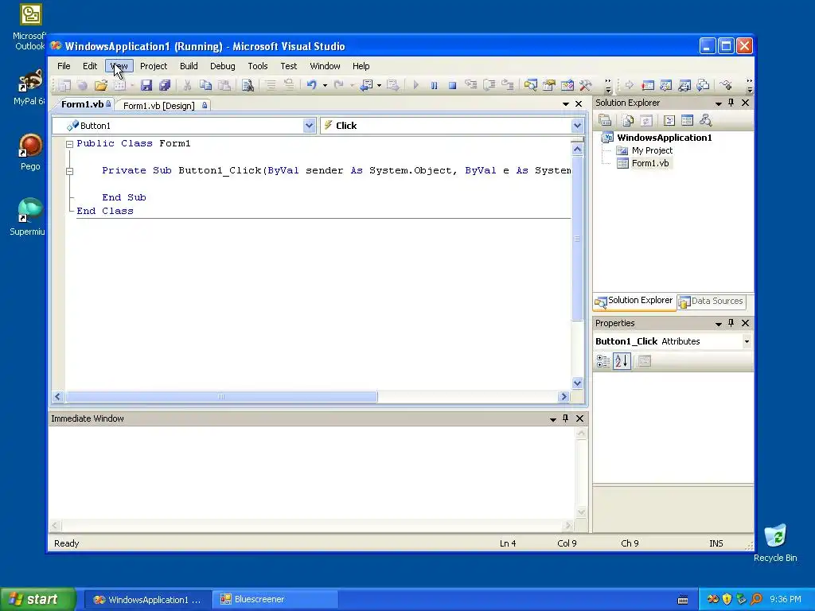The image size is (815, 611).
Task: Click View Designer icon in Solution Explorer
Action: click(x=687, y=121)
